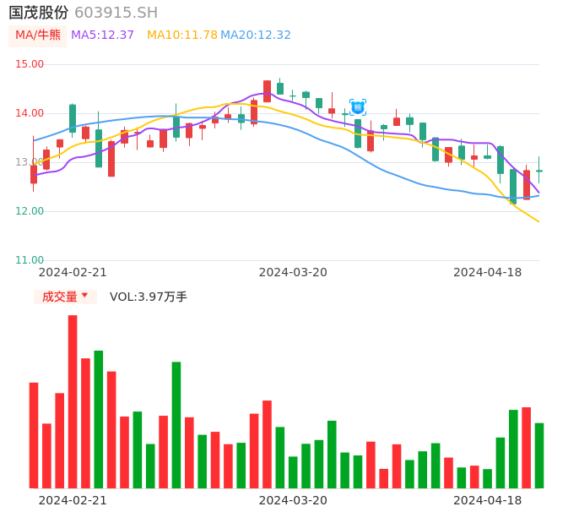The image size is (579, 512).
Task: Click the MA20:12.32 legend label
Action: [255, 35]
